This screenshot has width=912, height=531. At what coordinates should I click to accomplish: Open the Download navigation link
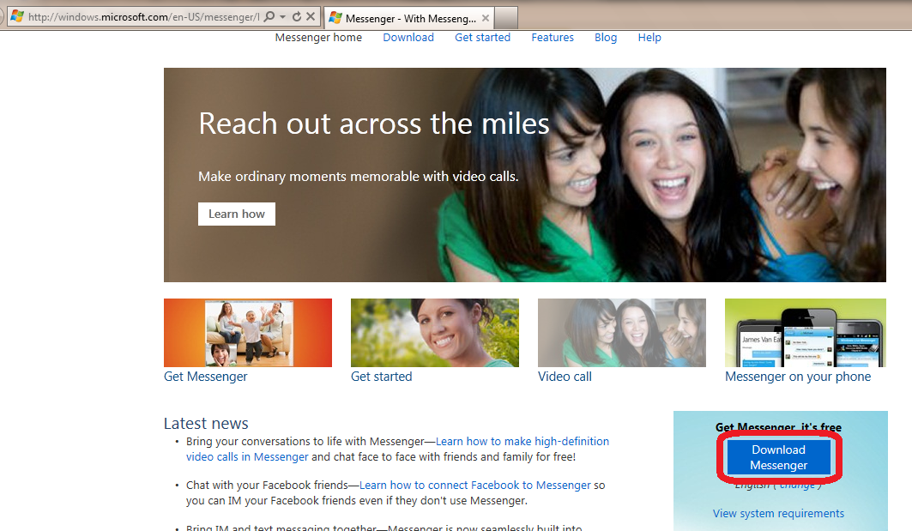tap(408, 38)
